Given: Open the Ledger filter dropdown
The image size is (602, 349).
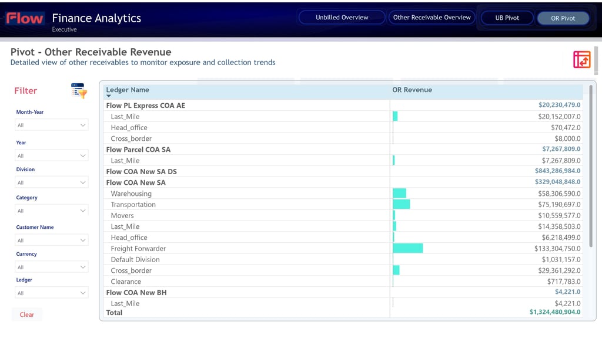Looking at the screenshot, I should pyautogui.click(x=52, y=293).
